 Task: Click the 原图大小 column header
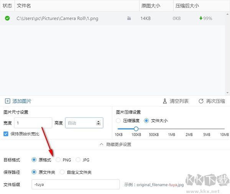(x=156, y=6)
